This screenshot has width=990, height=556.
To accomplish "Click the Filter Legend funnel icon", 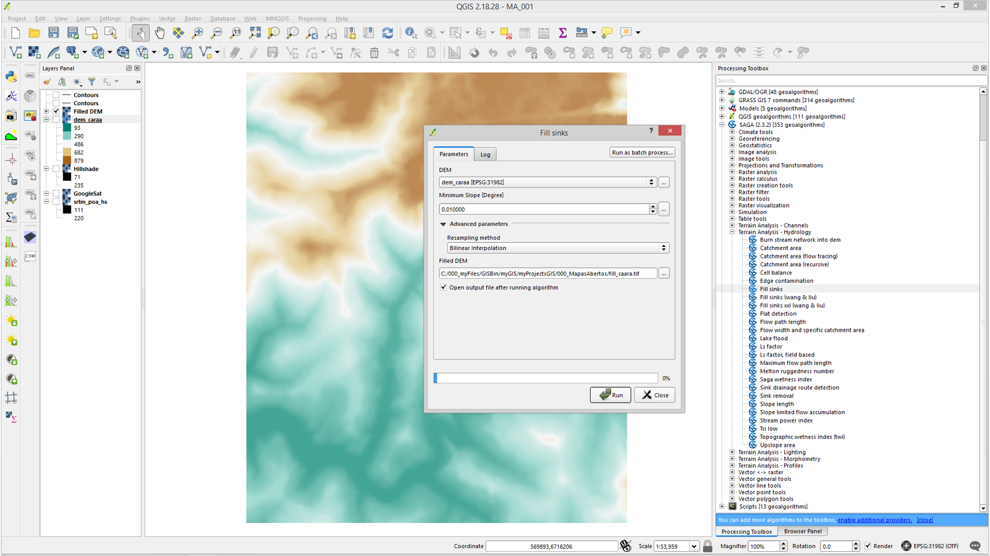I will click(91, 82).
